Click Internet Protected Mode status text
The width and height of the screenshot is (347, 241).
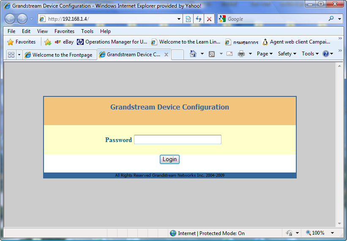[211, 233]
